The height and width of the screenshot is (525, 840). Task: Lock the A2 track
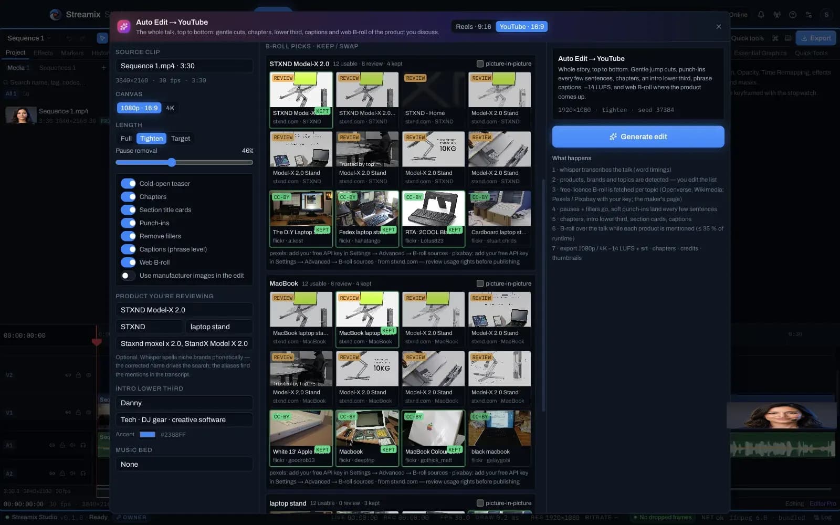62,474
